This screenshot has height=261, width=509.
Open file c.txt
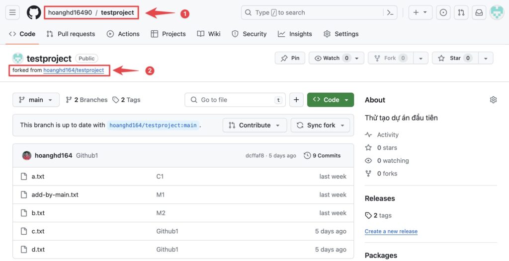tap(38, 231)
